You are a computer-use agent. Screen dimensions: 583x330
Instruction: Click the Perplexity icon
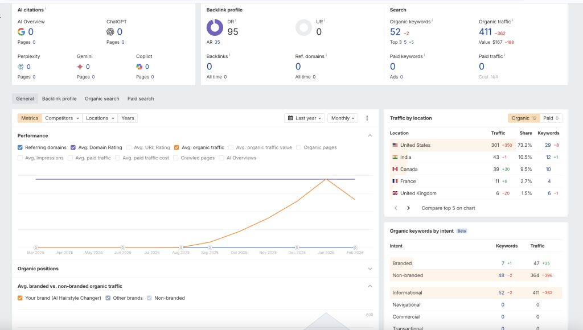tap(21, 67)
